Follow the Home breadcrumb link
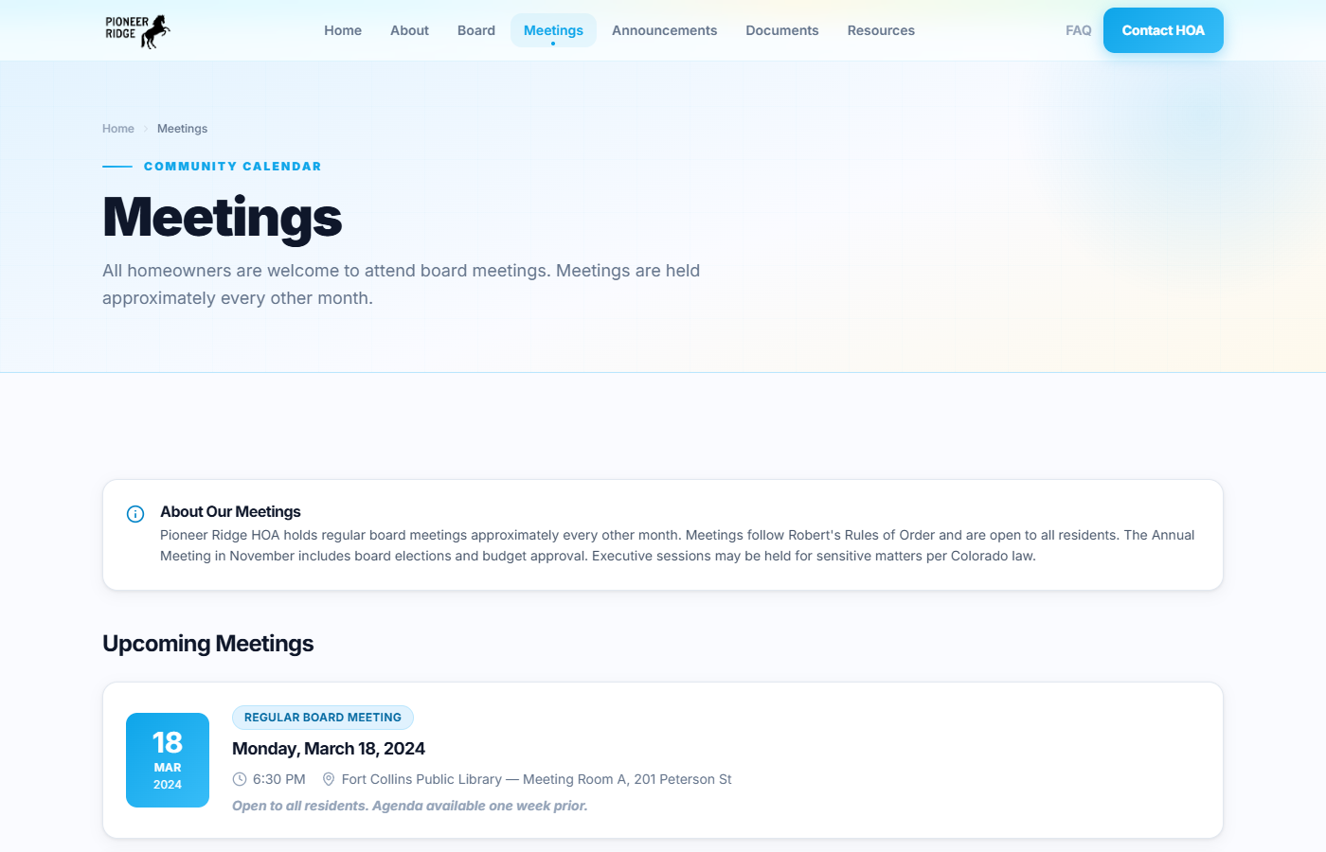Screen dimensions: 1326x852 pyautogui.click(x=118, y=129)
